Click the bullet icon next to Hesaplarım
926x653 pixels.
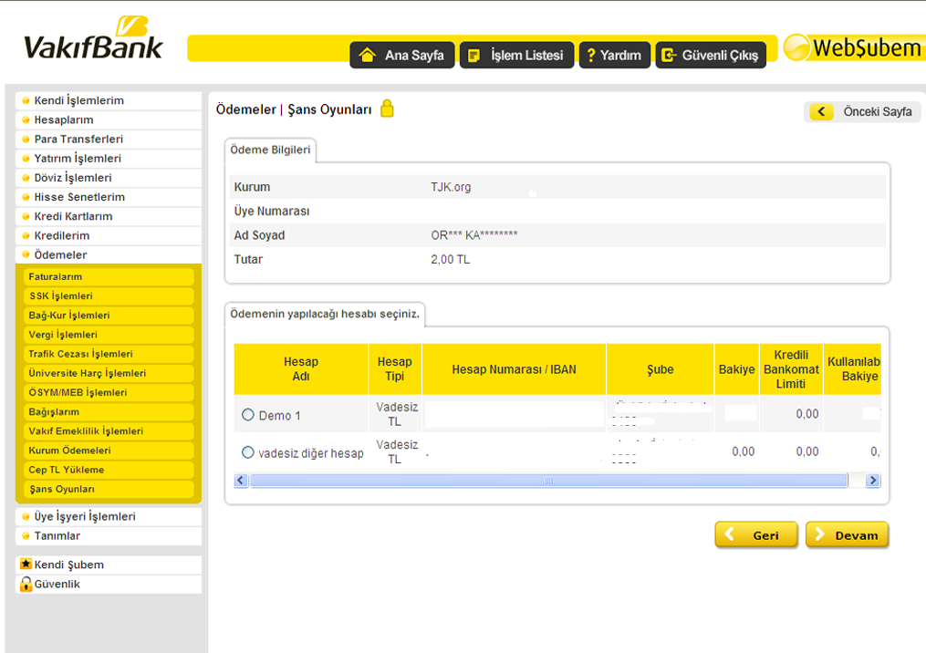26,120
